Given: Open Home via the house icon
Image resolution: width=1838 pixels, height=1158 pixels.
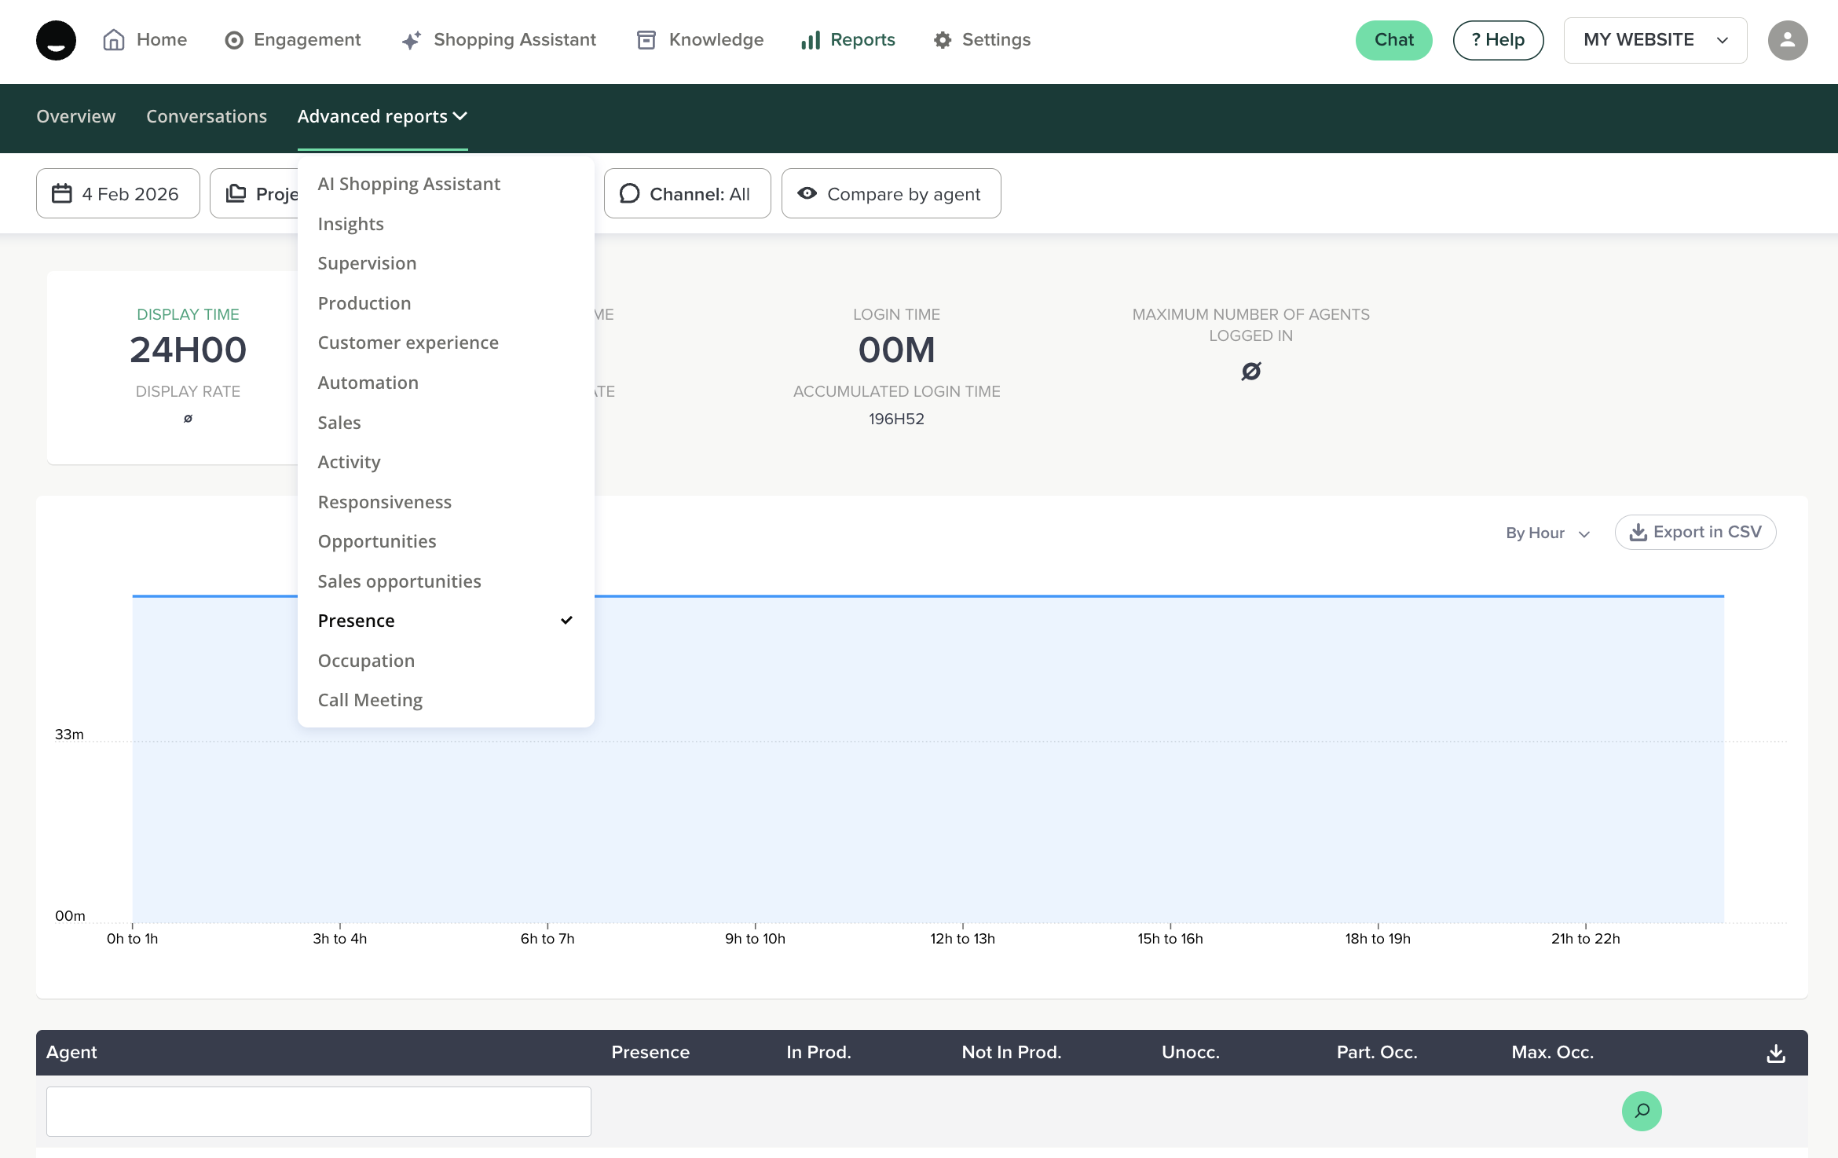Looking at the screenshot, I should [114, 40].
